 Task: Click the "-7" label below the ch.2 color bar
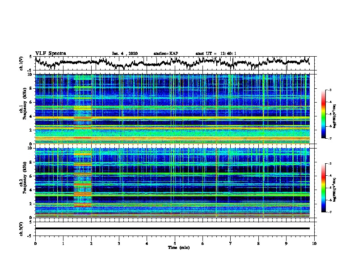click(330, 212)
